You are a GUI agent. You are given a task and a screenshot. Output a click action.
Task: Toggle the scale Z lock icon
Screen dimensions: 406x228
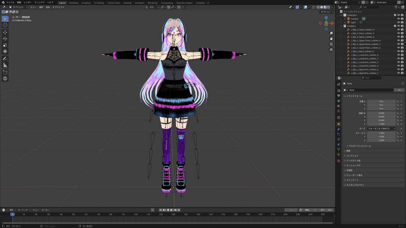pyautogui.click(x=398, y=141)
